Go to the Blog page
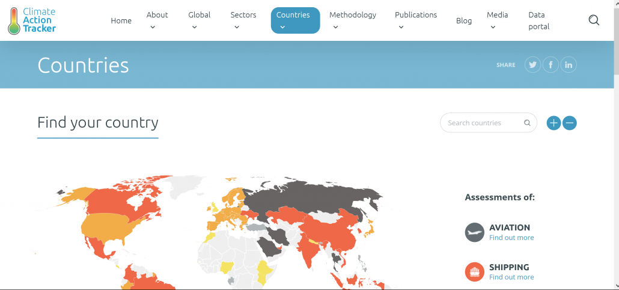 [464, 20]
